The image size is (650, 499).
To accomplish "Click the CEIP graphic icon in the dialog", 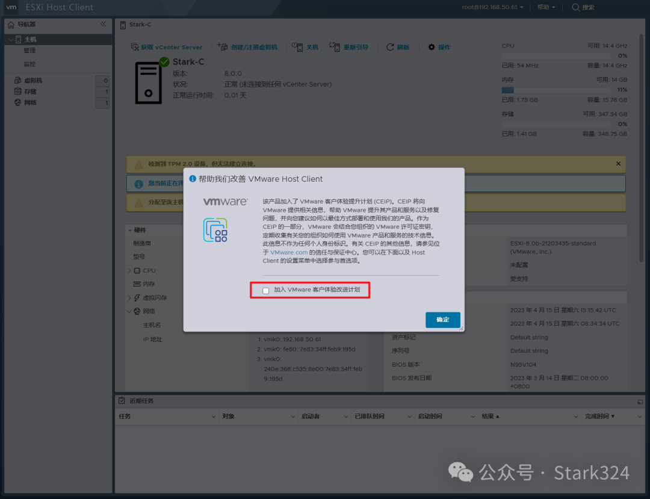I will [215, 230].
